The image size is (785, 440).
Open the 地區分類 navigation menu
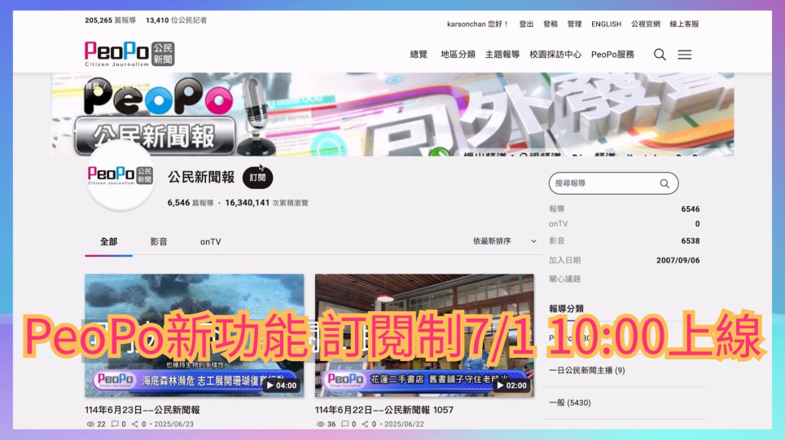[x=458, y=55]
